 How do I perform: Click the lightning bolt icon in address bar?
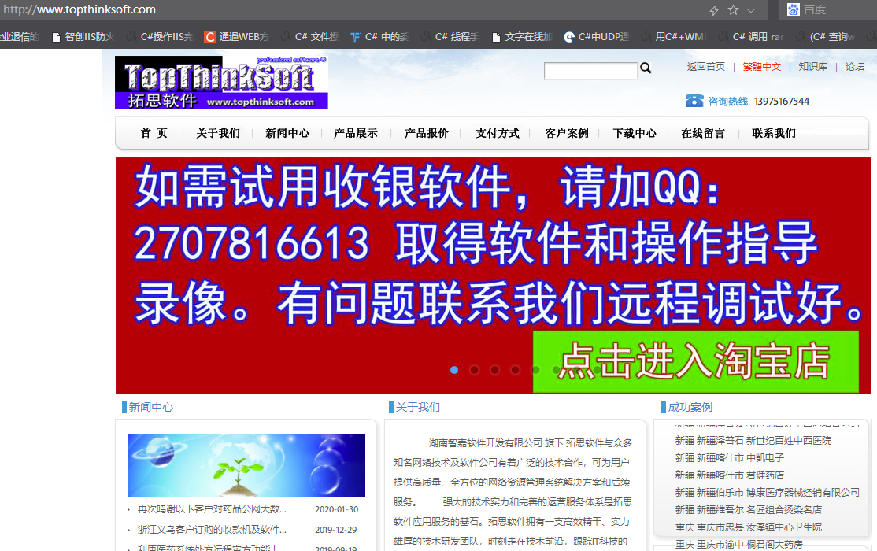(714, 10)
